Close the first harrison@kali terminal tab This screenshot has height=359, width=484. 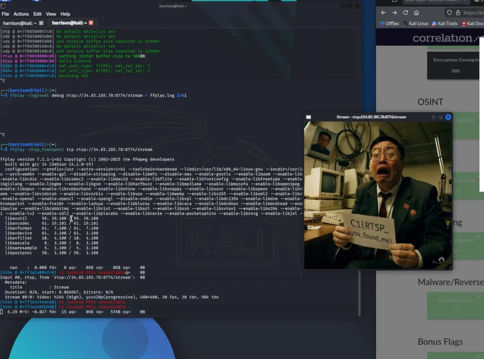41,23
